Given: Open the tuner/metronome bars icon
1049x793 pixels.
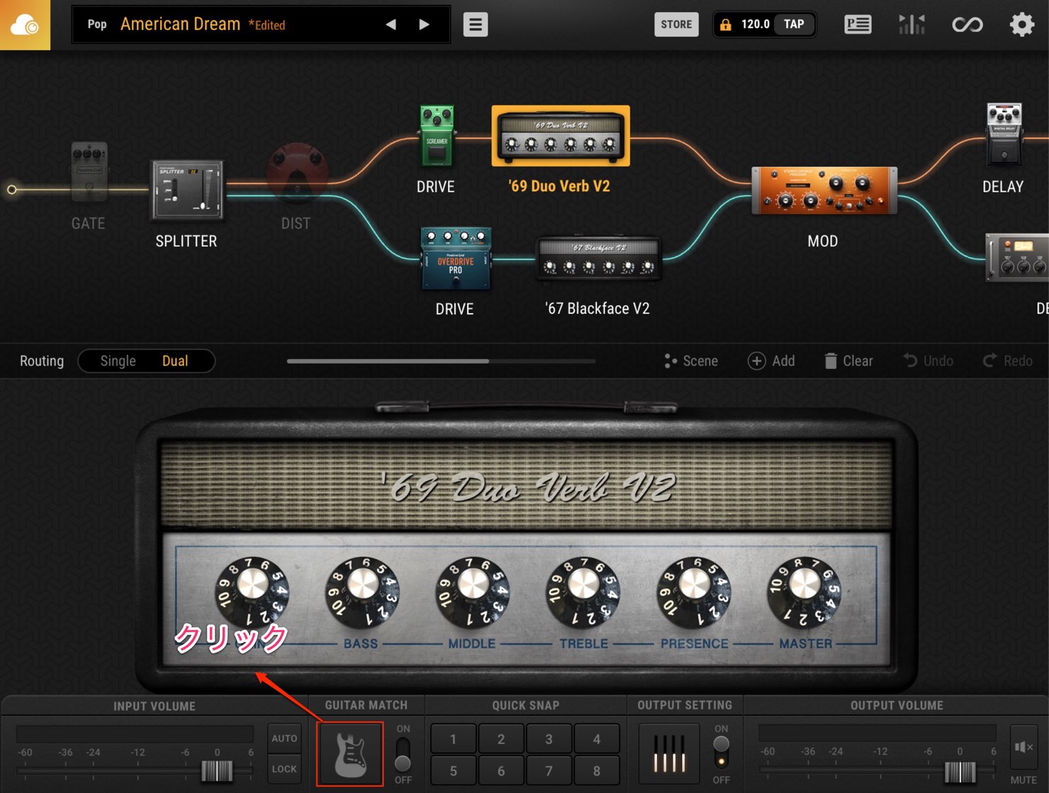Looking at the screenshot, I should click(911, 25).
